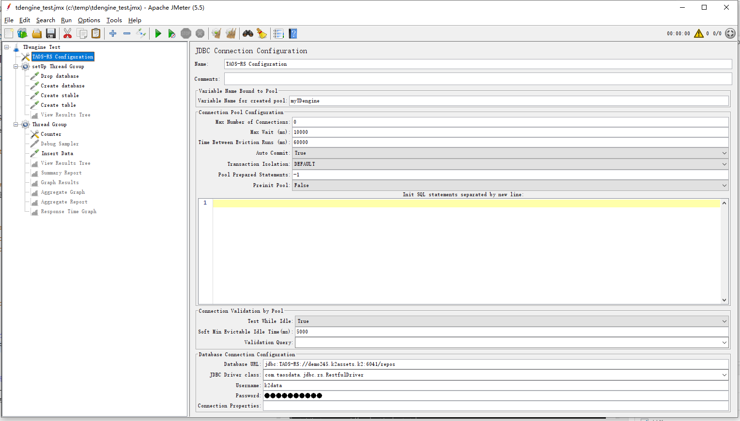The height and width of the screenshot is (421, 740).
Task: Open the Run menu
Action: [66, 20]
